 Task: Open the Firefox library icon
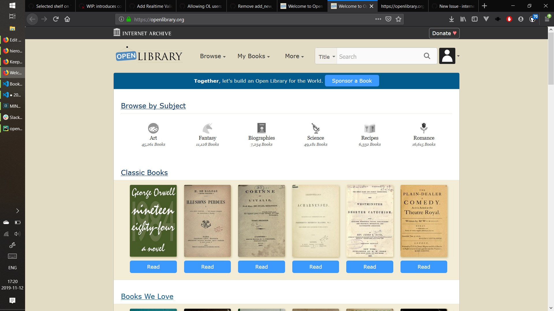click(463, 19)
